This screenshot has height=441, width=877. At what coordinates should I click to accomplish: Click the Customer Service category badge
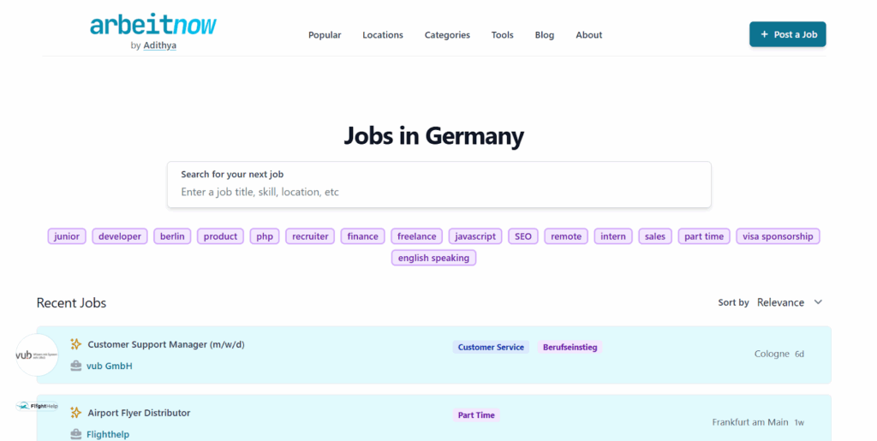coord(491,348)
